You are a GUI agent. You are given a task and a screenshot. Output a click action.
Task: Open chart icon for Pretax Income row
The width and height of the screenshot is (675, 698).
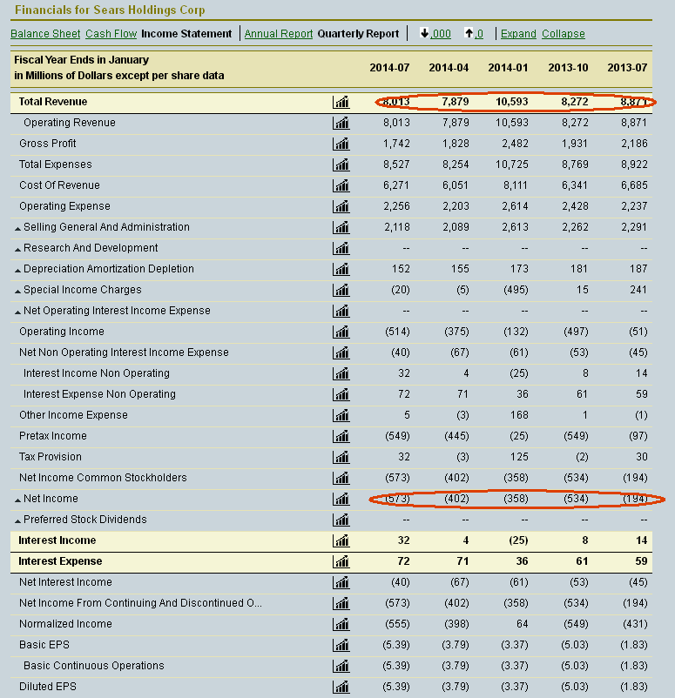(341, 437)
